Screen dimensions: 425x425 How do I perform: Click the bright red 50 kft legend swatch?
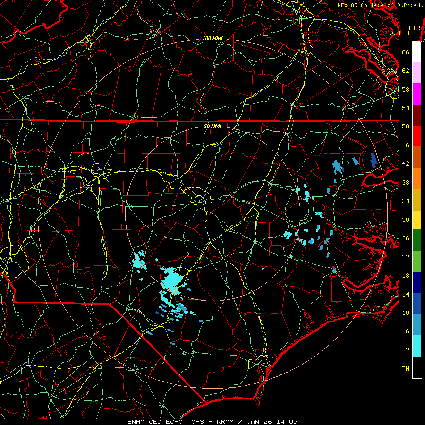pyautogui.click(x=417, y=136)
